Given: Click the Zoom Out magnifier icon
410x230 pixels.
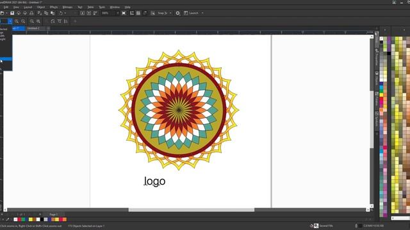Looking at the screenshot, I should [23, 21].
